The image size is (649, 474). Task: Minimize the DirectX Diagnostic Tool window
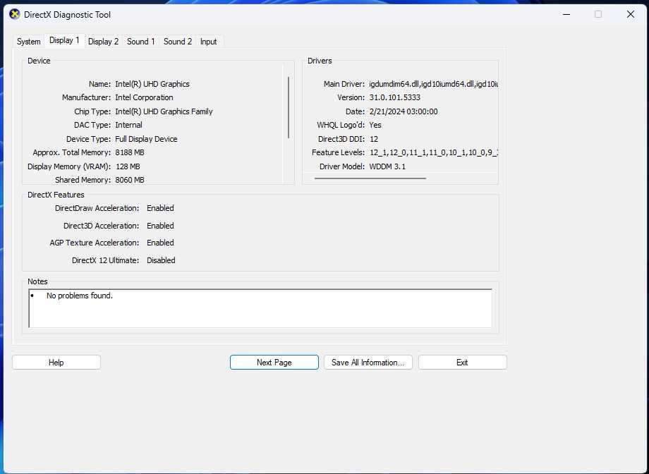click(566, 15)
